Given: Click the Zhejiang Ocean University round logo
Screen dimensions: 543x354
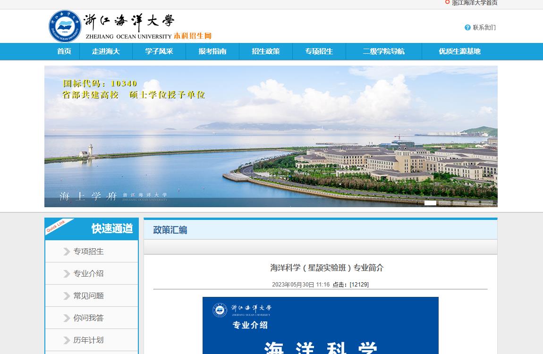Looking at the screenshot, I should [65, 26].
